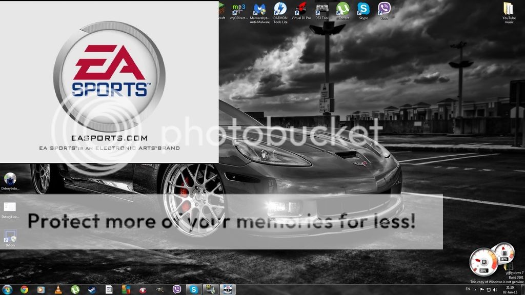Viewport: 525px width, 295px height.
Task: Click the Show desktop button
Action: pos(523,290)
